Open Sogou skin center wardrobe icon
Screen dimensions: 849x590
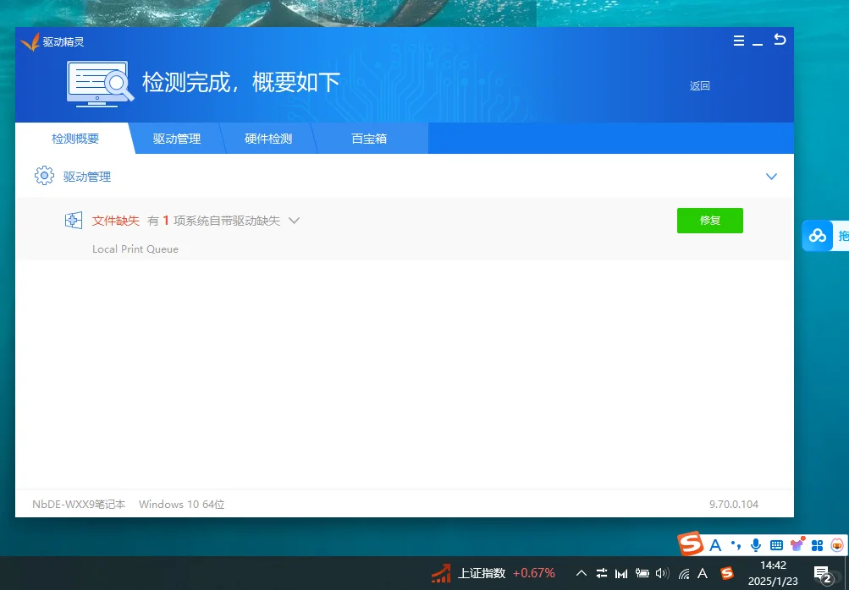797,544
